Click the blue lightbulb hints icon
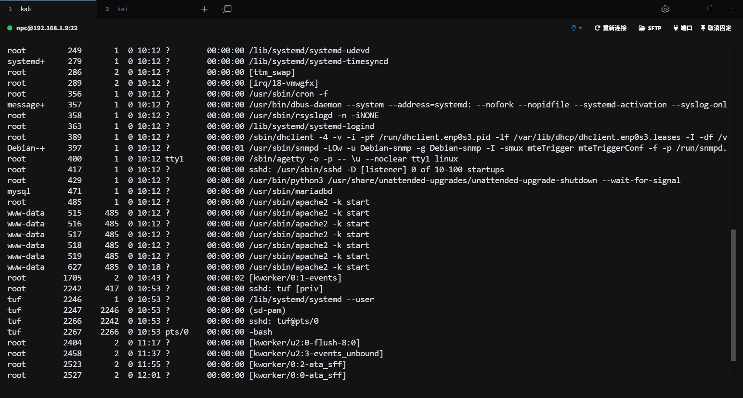 (574, 28)
